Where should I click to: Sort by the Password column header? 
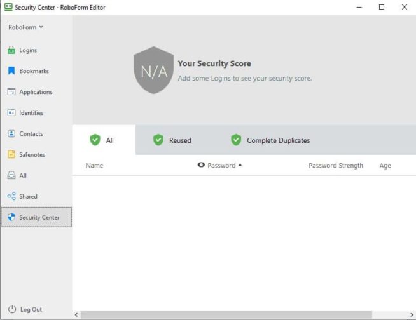click(221, 165)
